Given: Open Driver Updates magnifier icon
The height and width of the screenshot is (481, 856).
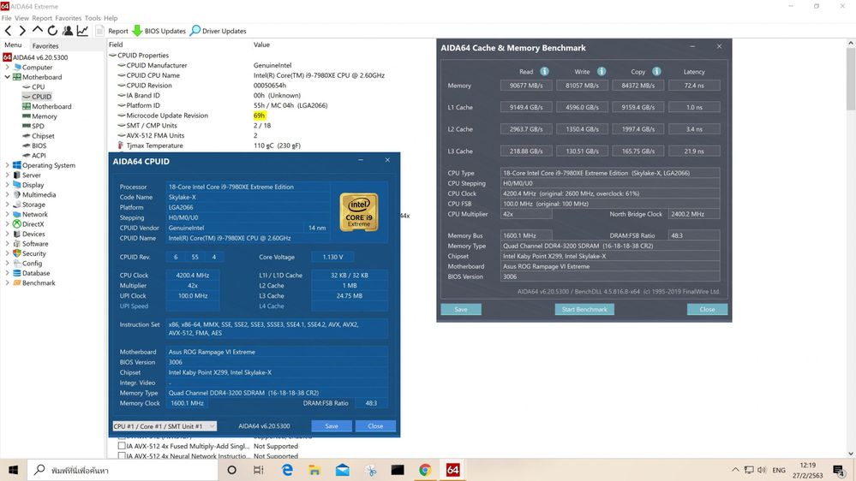Looking at the screenshot, I should [195, 31].
